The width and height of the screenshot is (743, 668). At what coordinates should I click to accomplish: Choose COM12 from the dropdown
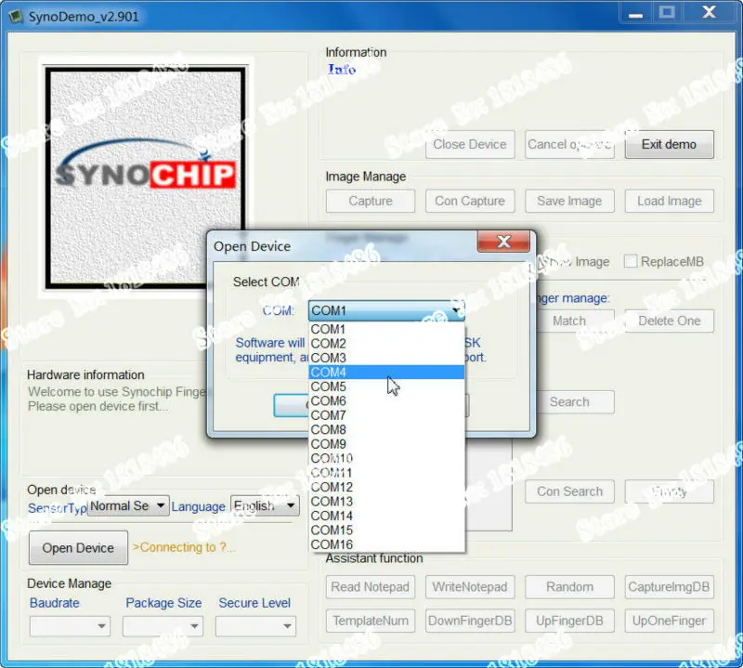(386, 487)
